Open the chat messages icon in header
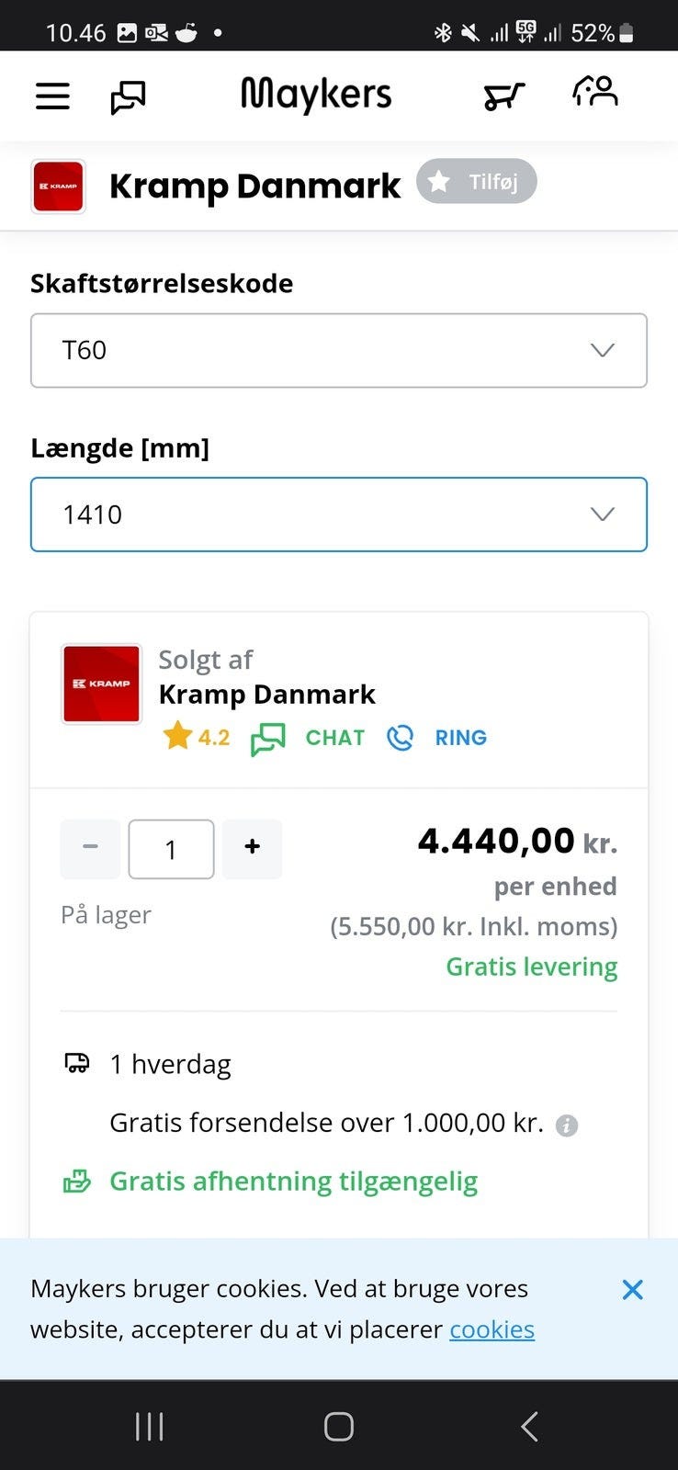 click(128, 96)
